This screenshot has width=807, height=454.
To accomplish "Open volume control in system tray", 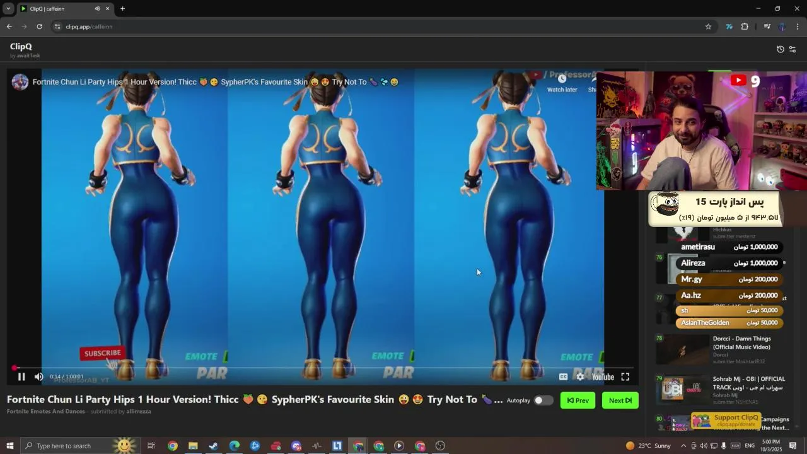I will click(704, 446).
